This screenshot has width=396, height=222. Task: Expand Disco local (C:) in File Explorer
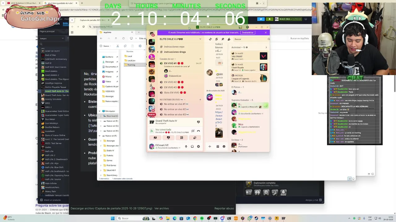click(101, 116)
